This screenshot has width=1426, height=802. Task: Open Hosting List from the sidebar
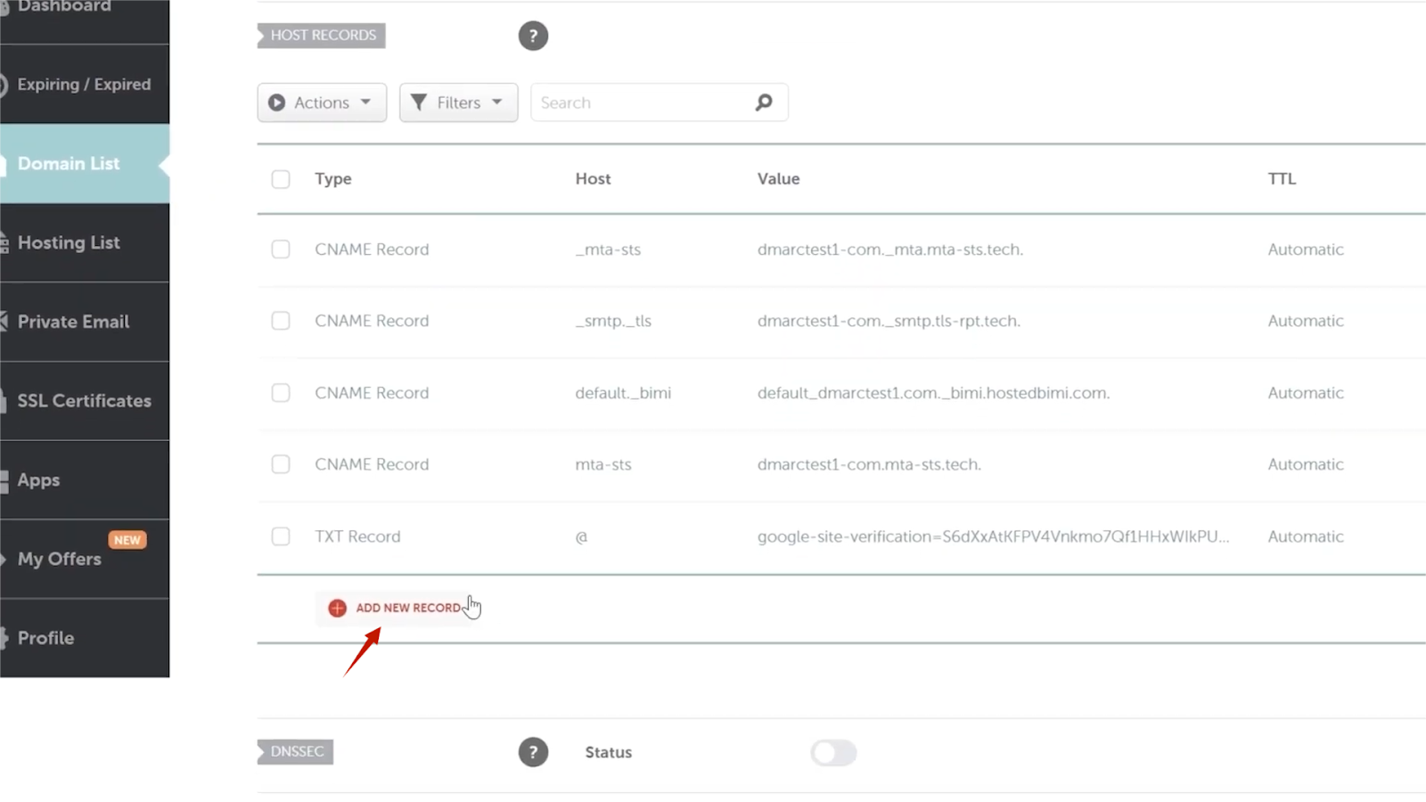(x=69, y=242)
